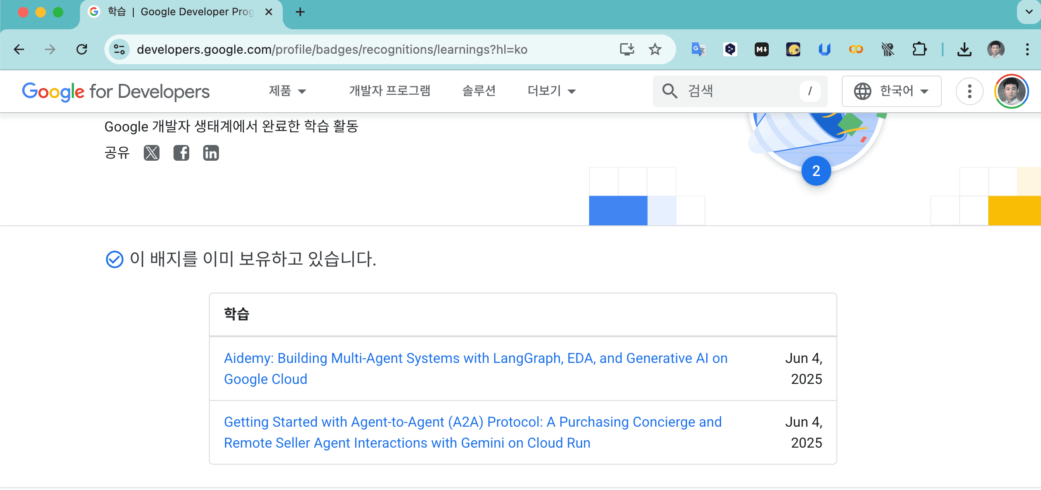Image resolution: width=1041 pixels, height=490 pixels.
Task: Open a new browser tab
Action: pos(300,12)
